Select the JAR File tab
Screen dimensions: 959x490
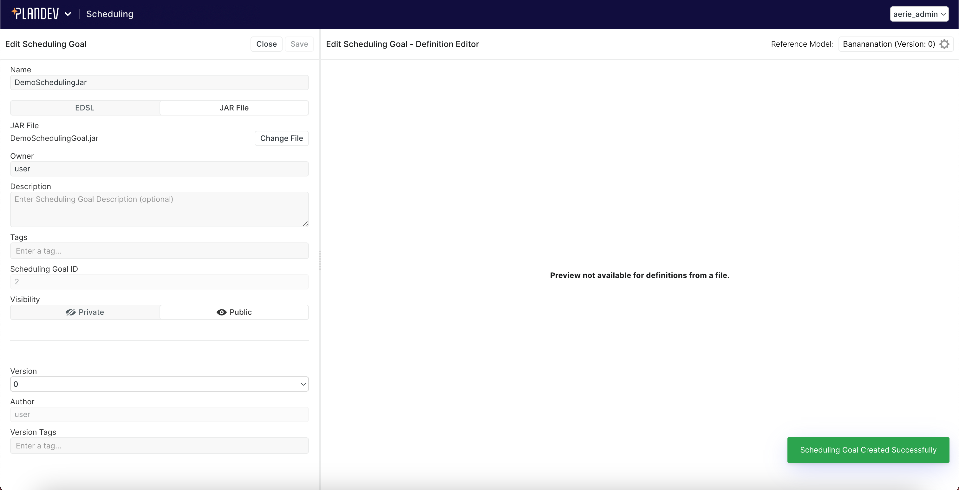[234, 108]
